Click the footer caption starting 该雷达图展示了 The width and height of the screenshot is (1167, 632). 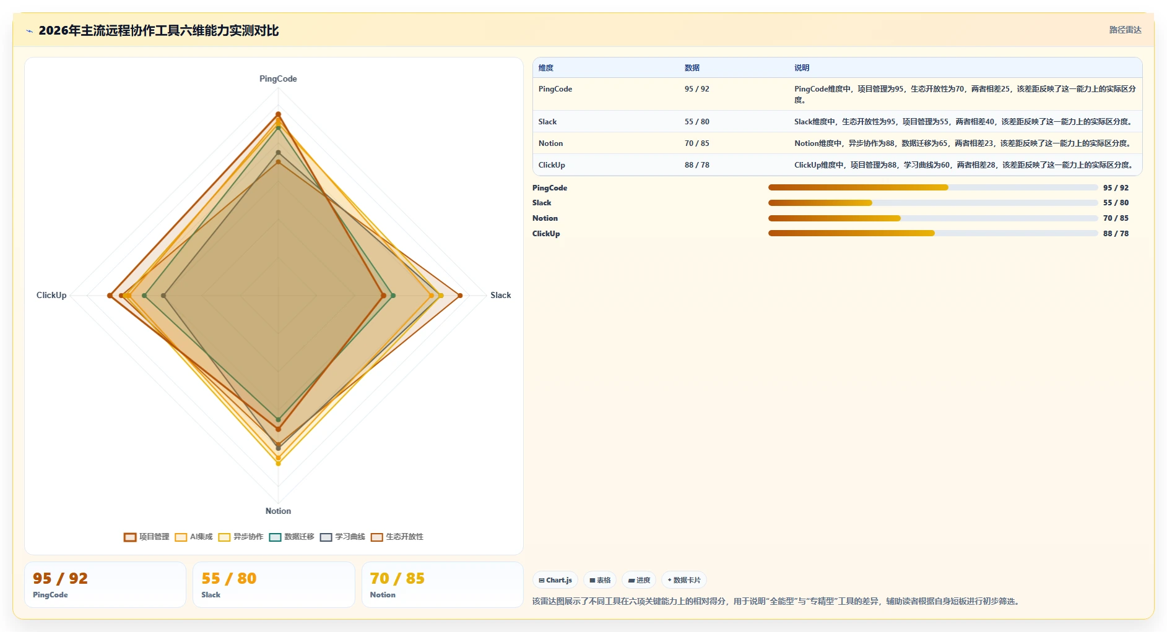[777, 601]
